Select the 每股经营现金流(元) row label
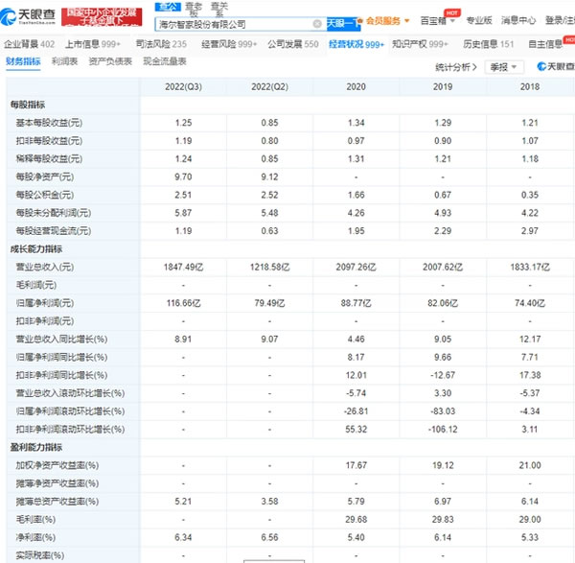Image resolution: width=575 pixels, height=563 pixels. pyautogui.click(x=54, y=231)
